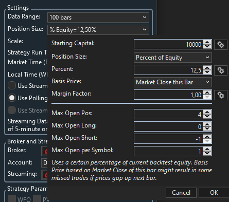Open the Margin Factor gear settings icon
This screenshot has height=202, width=229.
(x=221, y=95)
